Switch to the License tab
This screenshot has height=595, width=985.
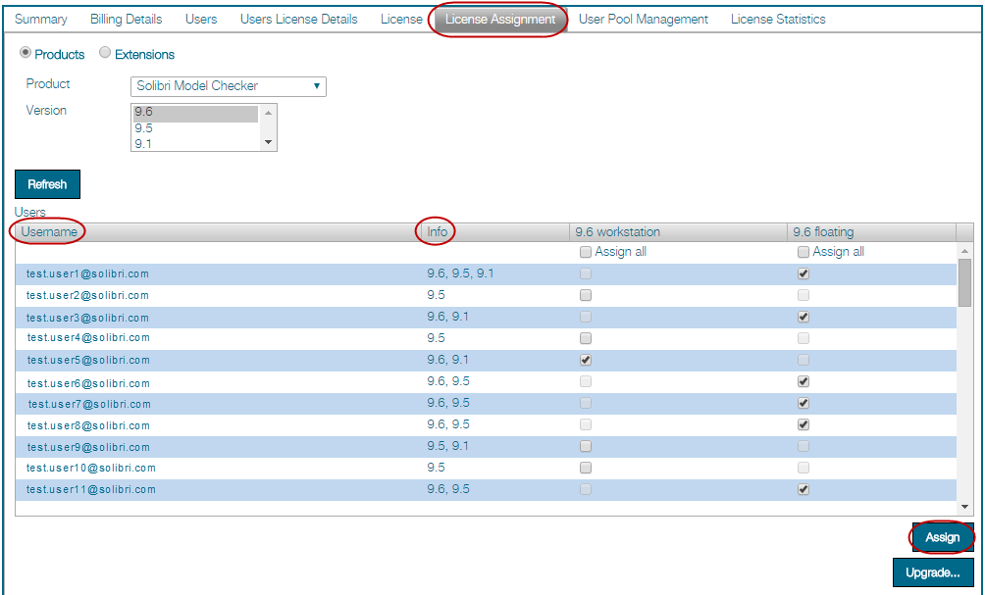(401, 19)
